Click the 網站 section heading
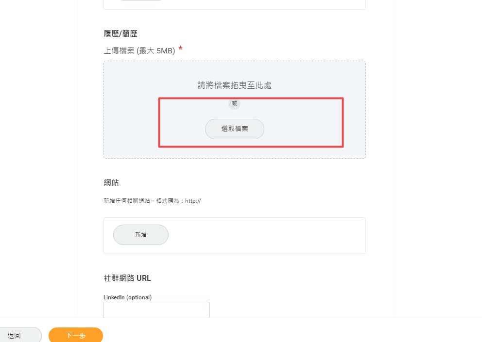482x342 pixels. [x=110, y=182]
